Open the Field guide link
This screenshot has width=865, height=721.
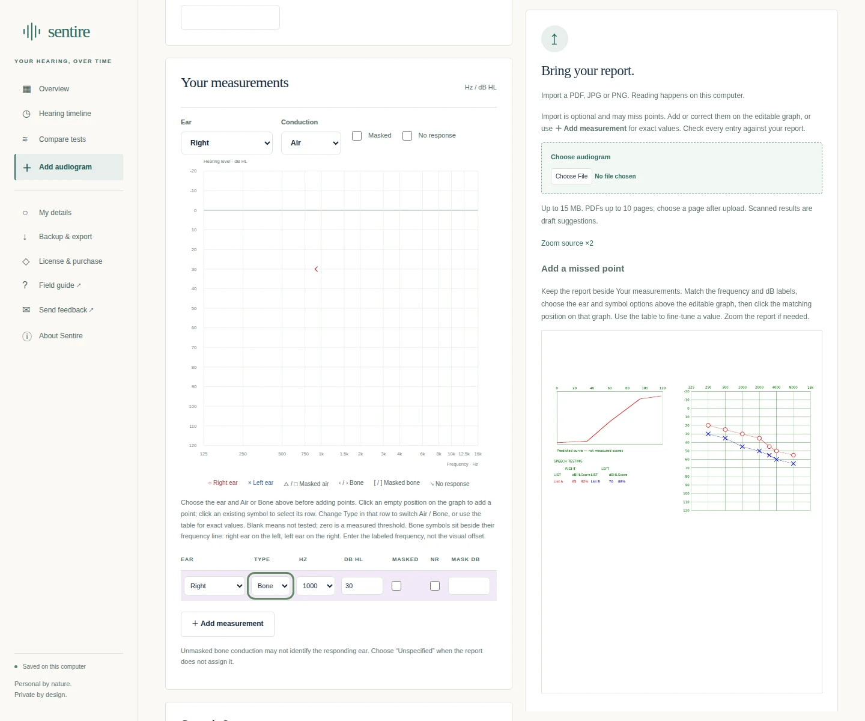pyautogui.click(x=68, y=285)
